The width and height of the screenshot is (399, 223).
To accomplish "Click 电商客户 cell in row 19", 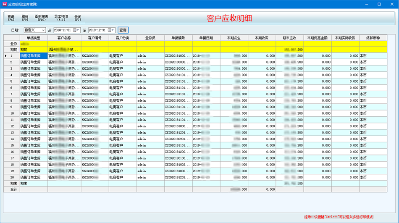I will [x=123, y=171].
